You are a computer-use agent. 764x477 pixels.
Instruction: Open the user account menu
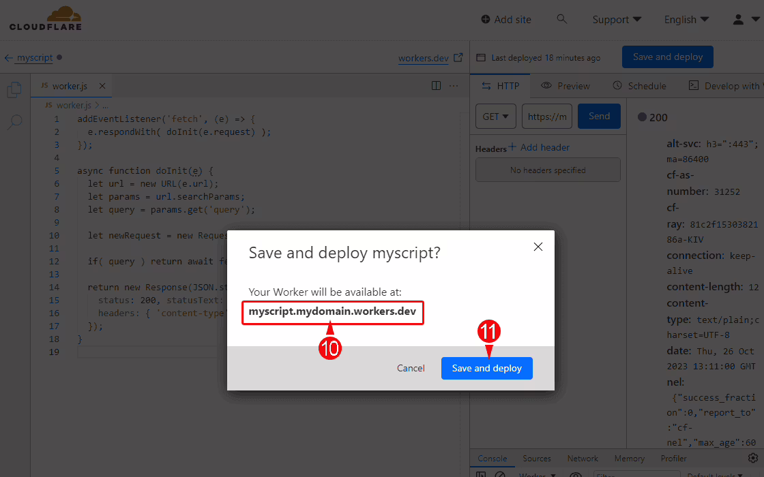pos(743,20)
